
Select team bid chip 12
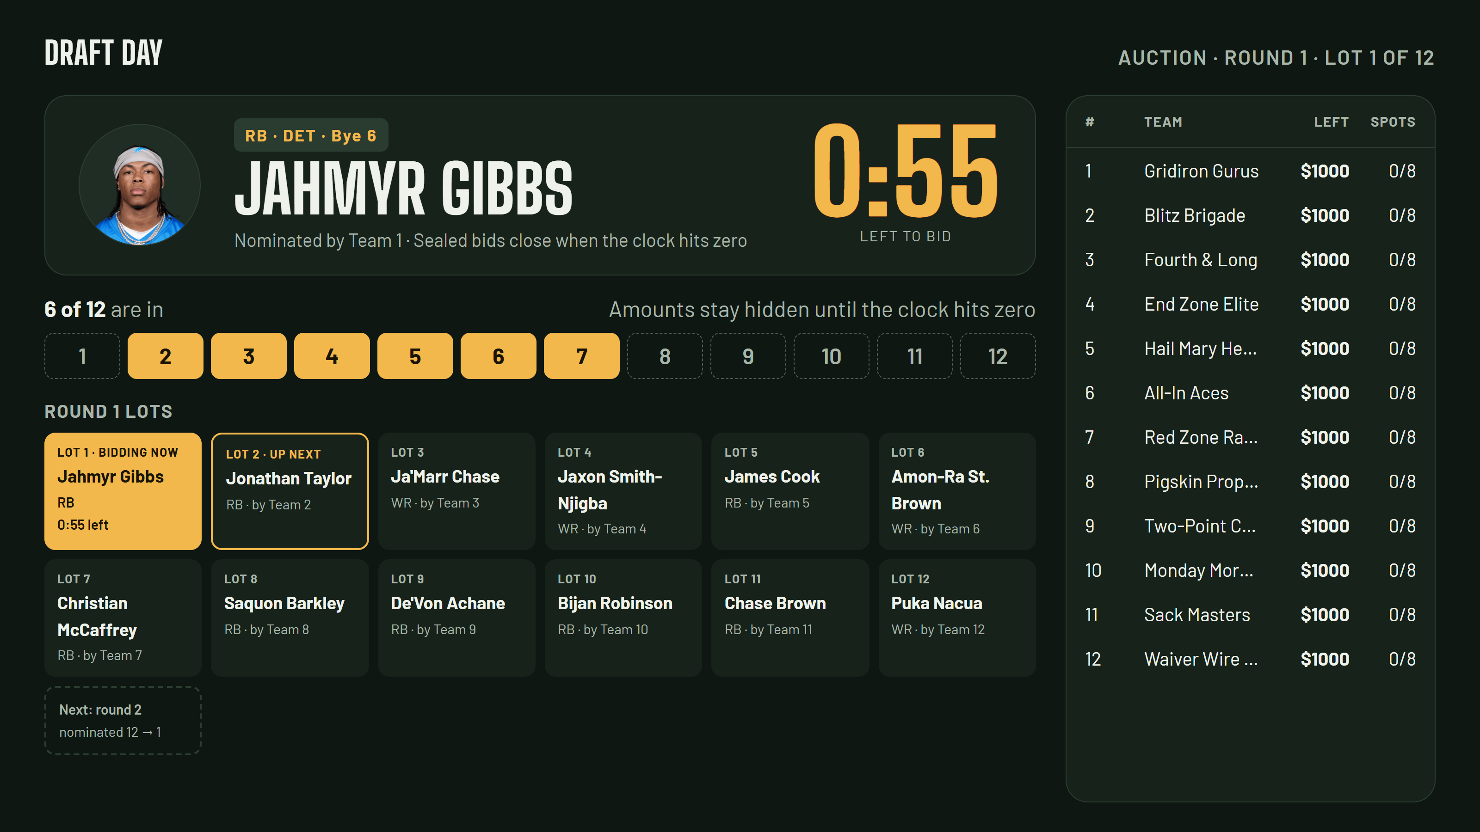tap(998, 356)
